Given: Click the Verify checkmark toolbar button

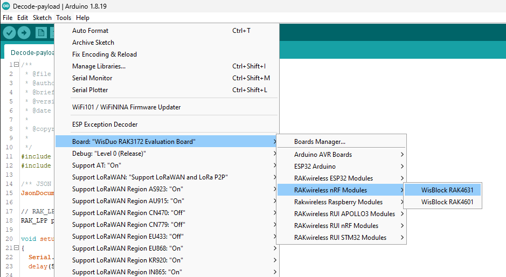Looking at the screenshot, I should [9, 33].
